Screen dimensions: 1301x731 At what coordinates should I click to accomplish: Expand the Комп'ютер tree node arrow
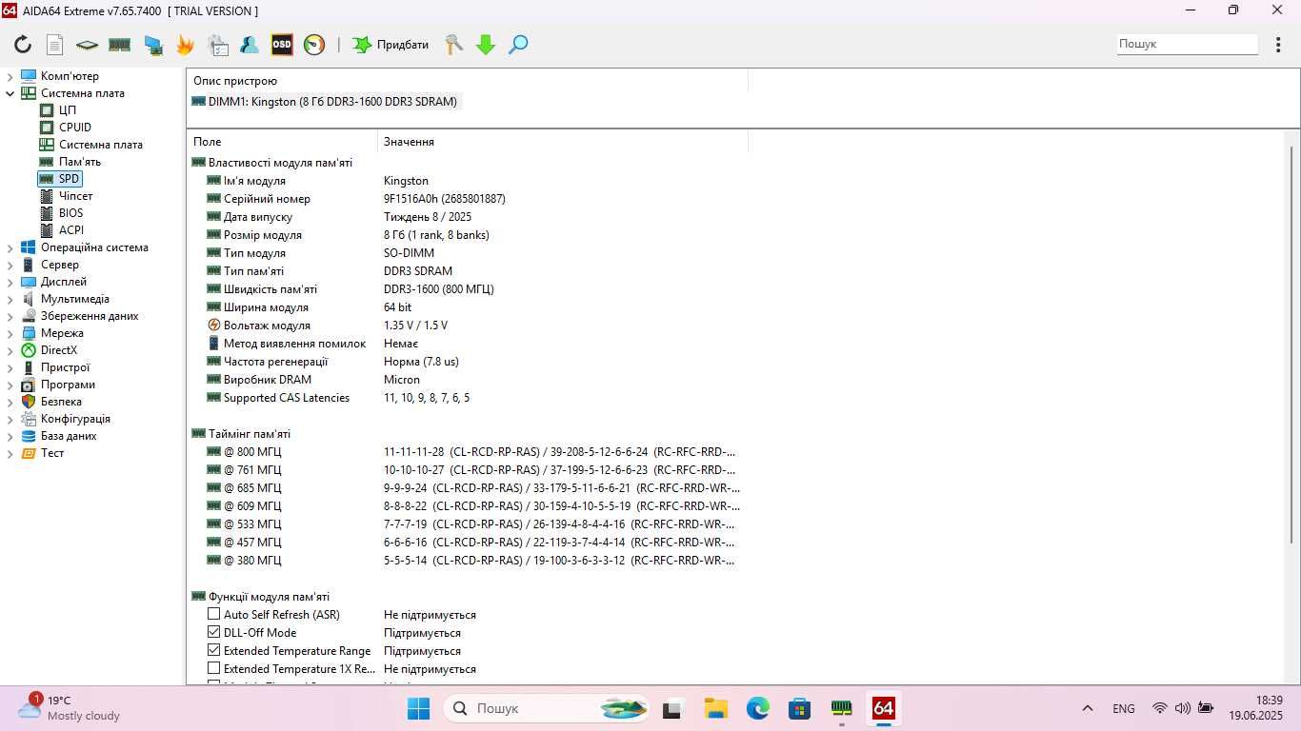point(10,76)
